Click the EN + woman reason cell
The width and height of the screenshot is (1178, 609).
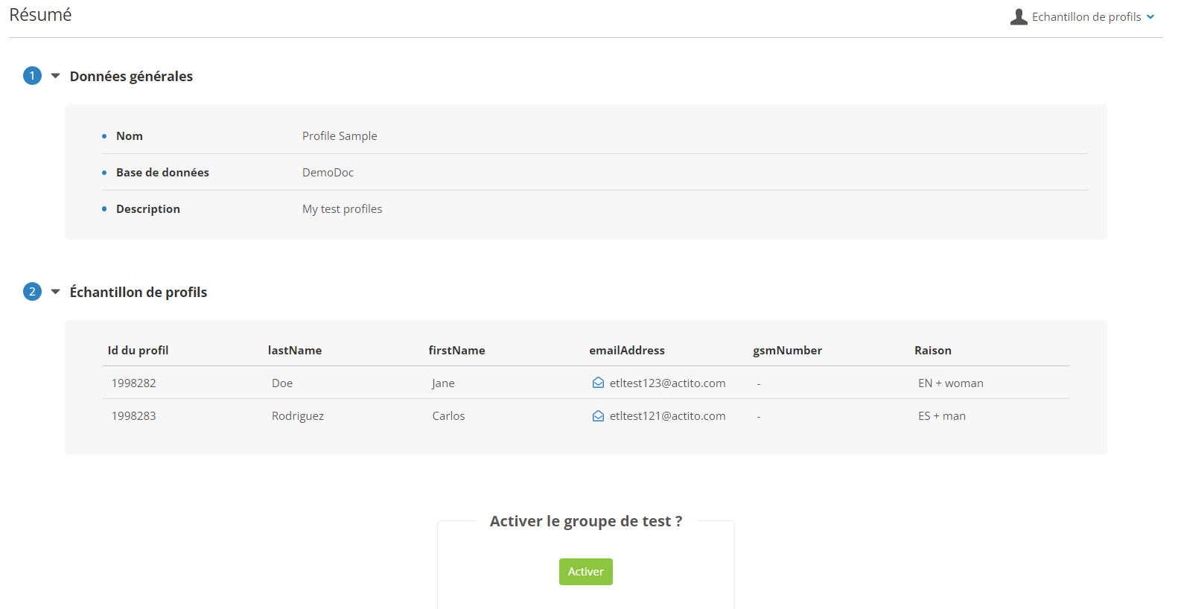click(x=950, y=383)
